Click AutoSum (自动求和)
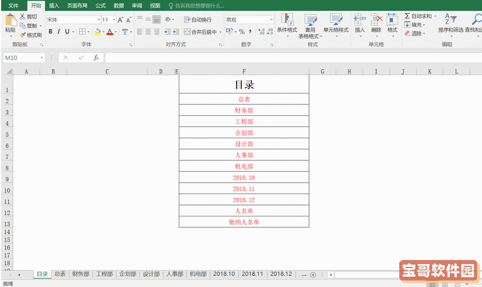 [418, 16]
